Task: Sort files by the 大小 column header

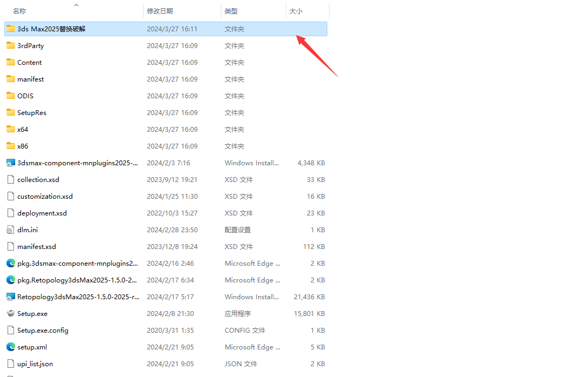Action: tap(296, 11)
